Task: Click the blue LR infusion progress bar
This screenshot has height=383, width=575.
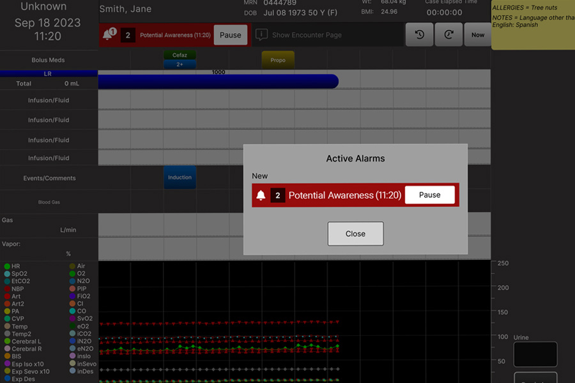Action: [x=217, y=82]
